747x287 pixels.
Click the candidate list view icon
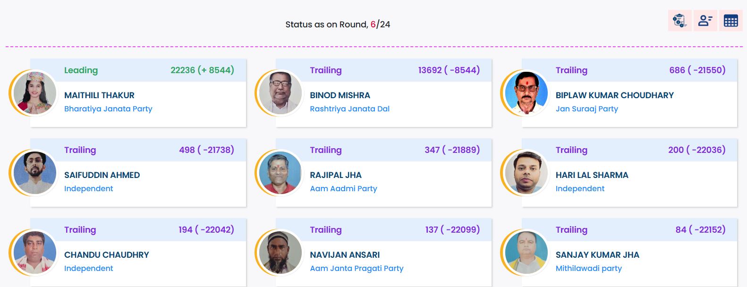click(x=705, y=21)
